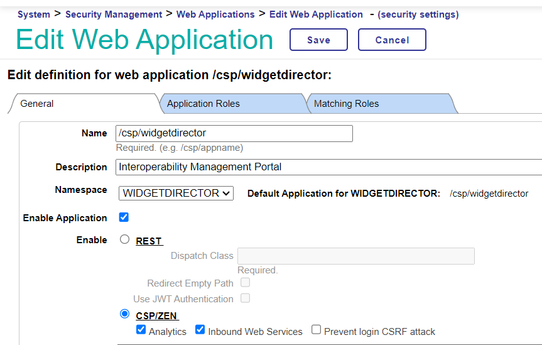This screenshot has width=542, height=345.
Task: Uncheck the Enable Application checkbox
Action: (x=124, y=217)
